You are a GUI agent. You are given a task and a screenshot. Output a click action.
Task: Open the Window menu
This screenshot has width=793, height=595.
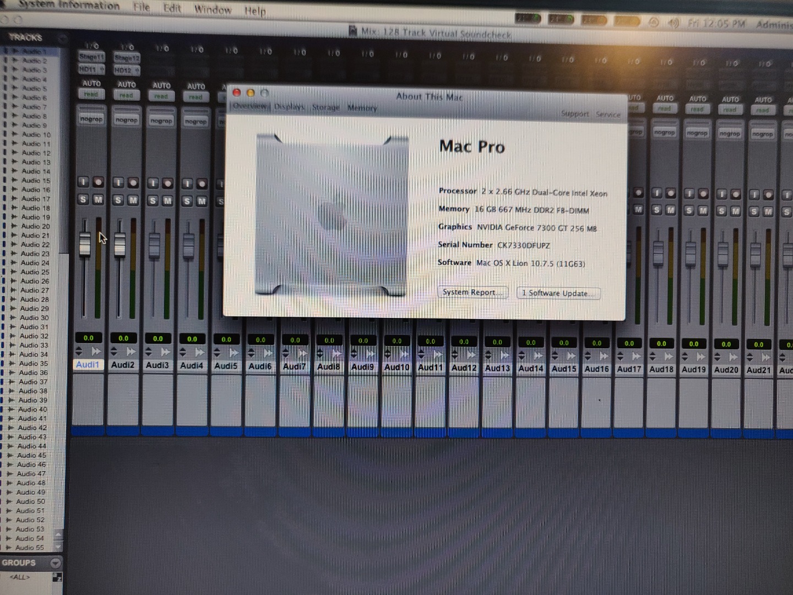213,9
